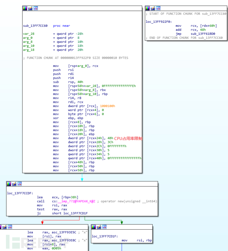This screenshot has width=228, height=251.
Task: Select the 'add rcx, 48h' instruction
Action: pyautogui.click(x=190, y=30)
